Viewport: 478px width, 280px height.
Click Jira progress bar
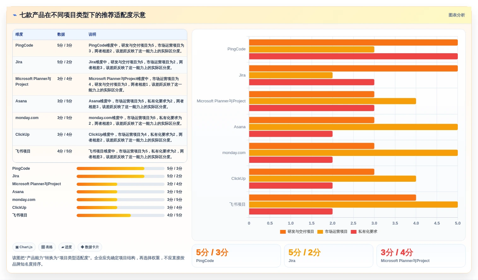[120, 176]
